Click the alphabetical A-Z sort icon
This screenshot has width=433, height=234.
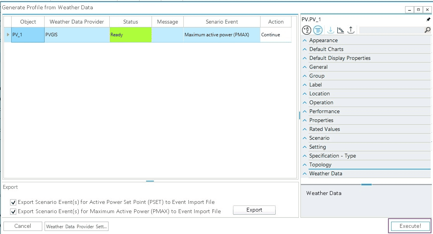coord(307,30)
